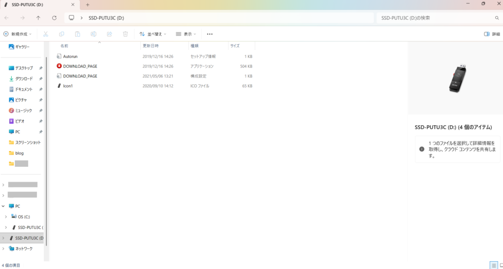Image resolution: width=503 pixels, height=269 pixels.
Task: Click the Delete trash can icon
Action: coord(125,34)
